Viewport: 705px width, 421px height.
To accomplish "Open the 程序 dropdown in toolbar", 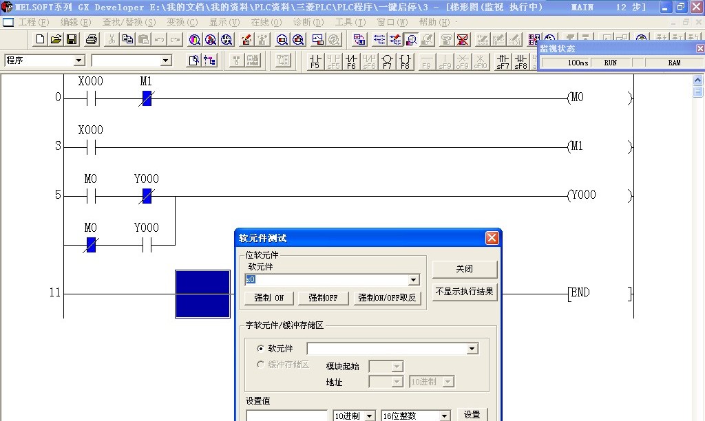I will [x=78, y=61].
